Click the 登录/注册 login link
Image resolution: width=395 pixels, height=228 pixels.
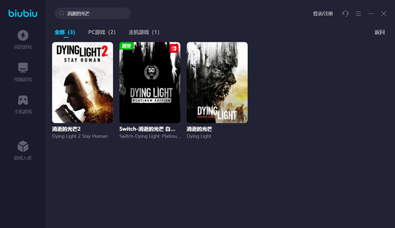323,14
